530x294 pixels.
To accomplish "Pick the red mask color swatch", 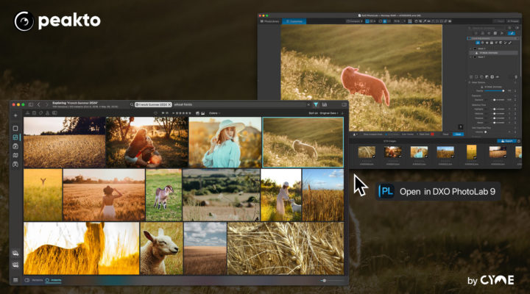I will point(432,135).
